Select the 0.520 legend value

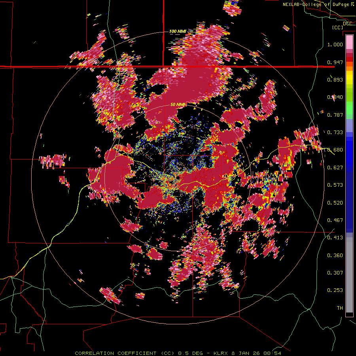coord(335,203)
